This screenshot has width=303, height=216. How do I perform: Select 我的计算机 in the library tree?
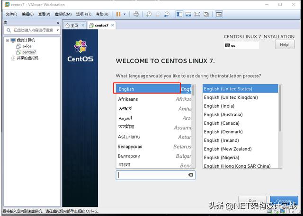[26, 40]
